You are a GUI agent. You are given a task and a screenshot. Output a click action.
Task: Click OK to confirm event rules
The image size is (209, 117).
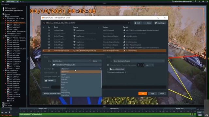click(x=143, y=94)
